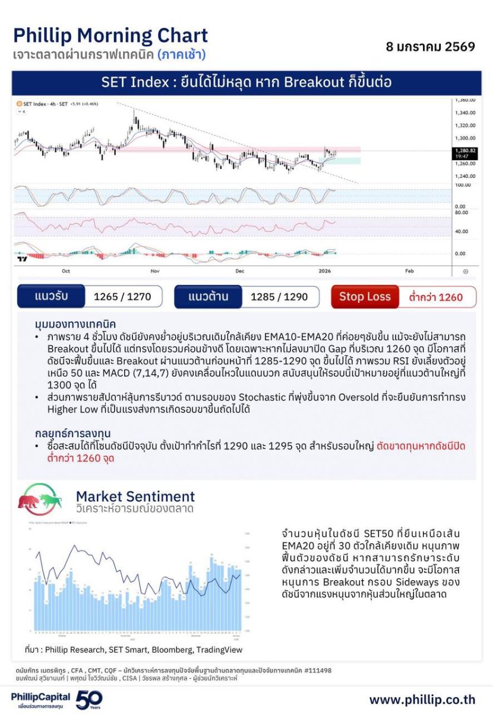
Task: Click the TradingView logo on the chart
Action: pyautogui.click(x=23, y=258)
